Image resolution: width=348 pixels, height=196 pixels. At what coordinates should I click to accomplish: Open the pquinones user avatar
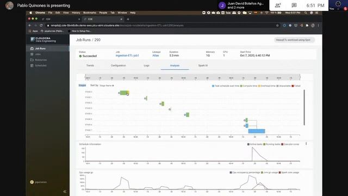pyautogui.click(x=32, y=182)
